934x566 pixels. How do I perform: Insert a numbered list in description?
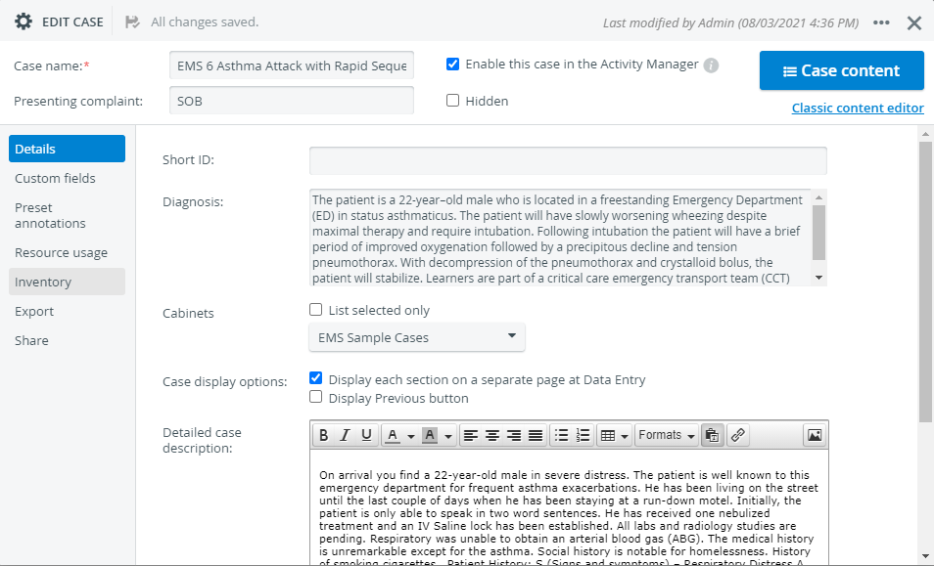(584, 435)
